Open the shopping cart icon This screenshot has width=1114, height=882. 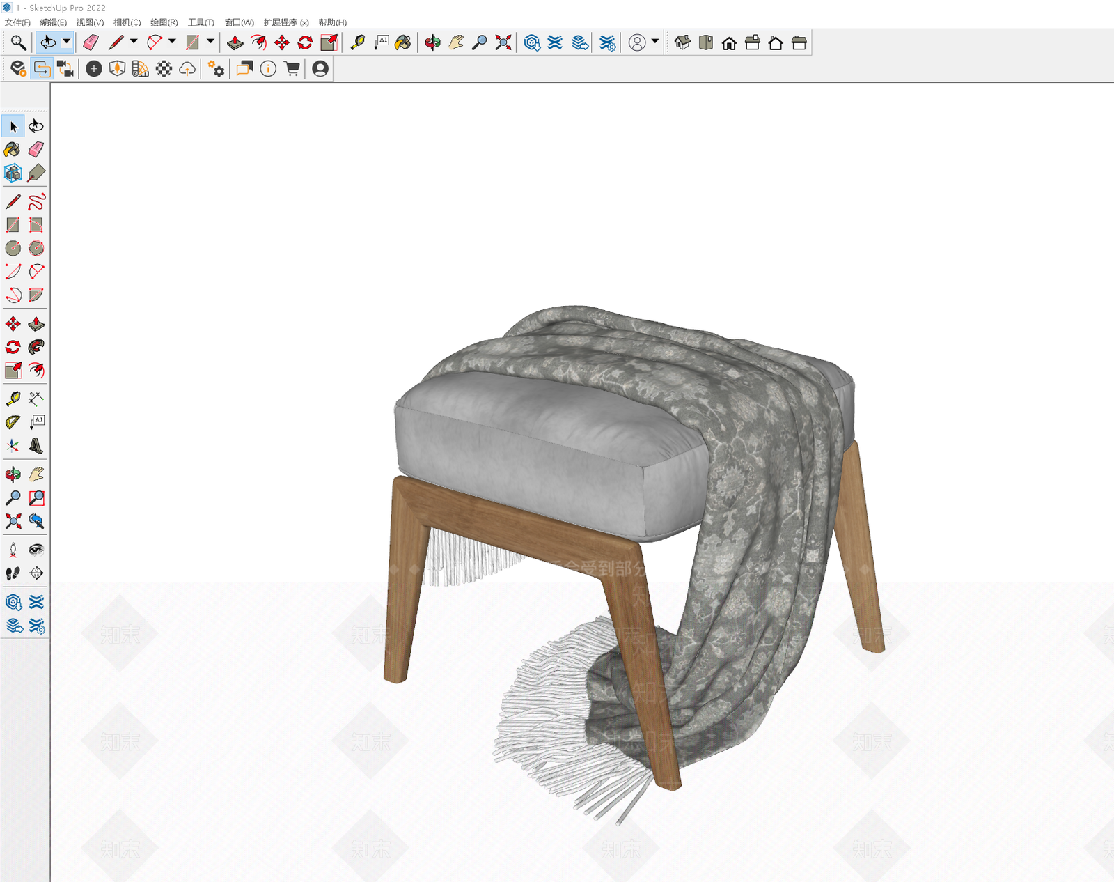click(292, 69)
